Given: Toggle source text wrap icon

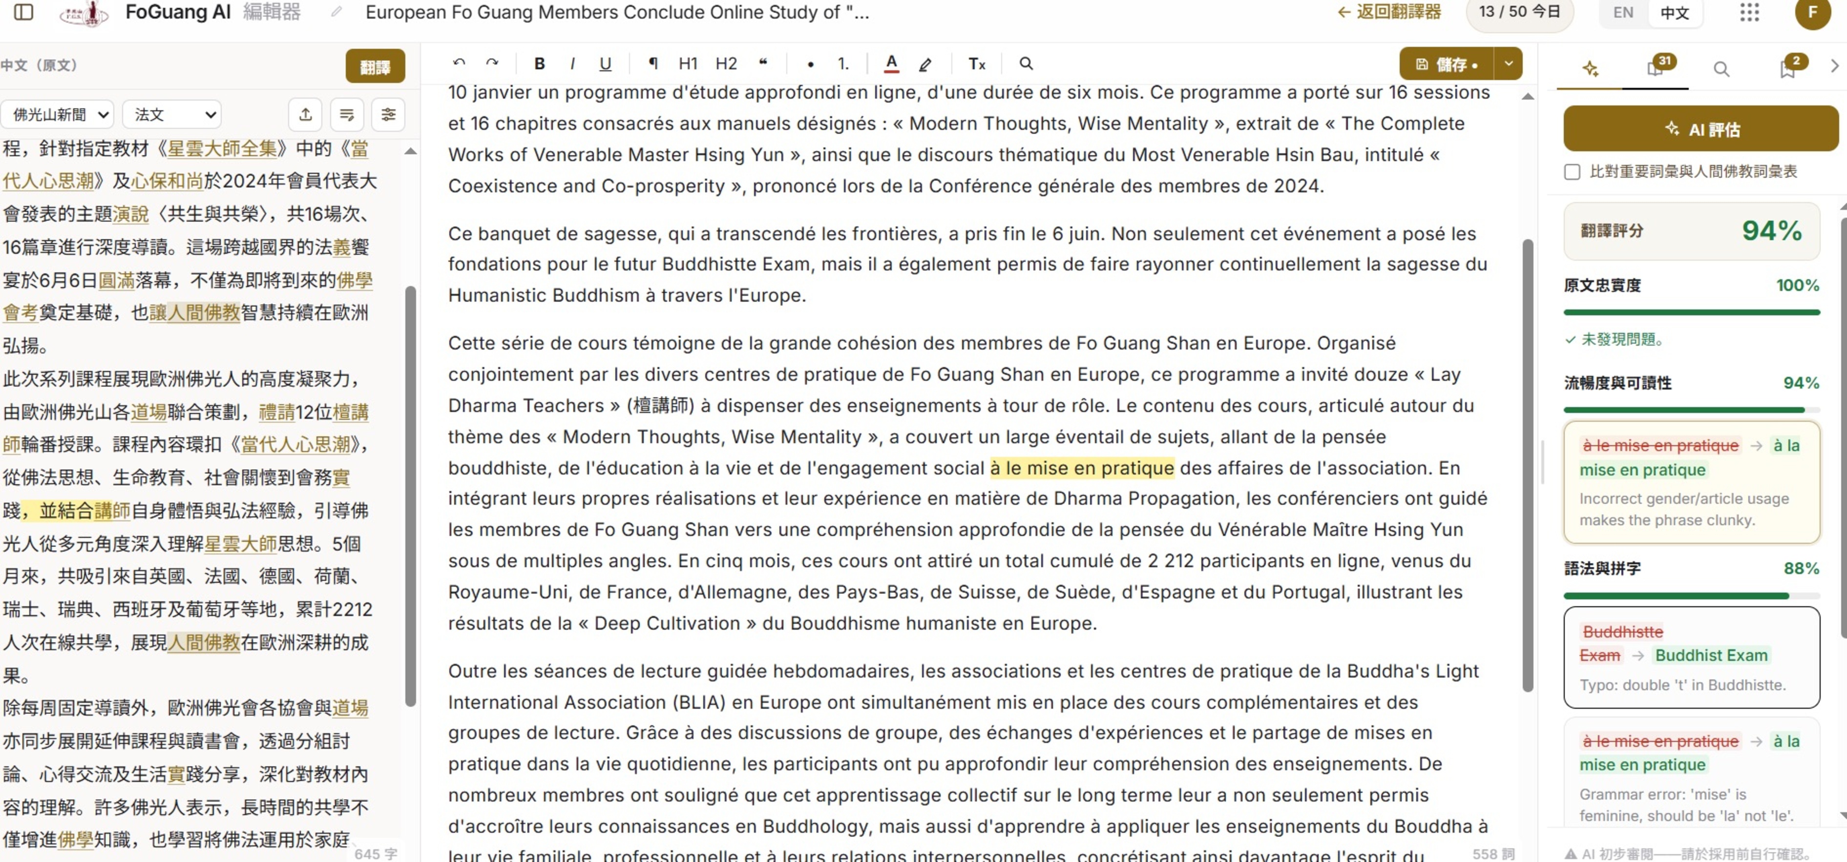Looking at the screenshot, I should [x=347, y=114].
